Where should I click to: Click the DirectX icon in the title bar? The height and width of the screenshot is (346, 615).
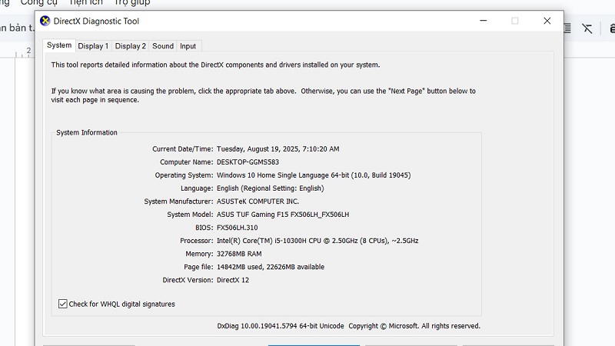pyautogui.click(x=45, y=21)
